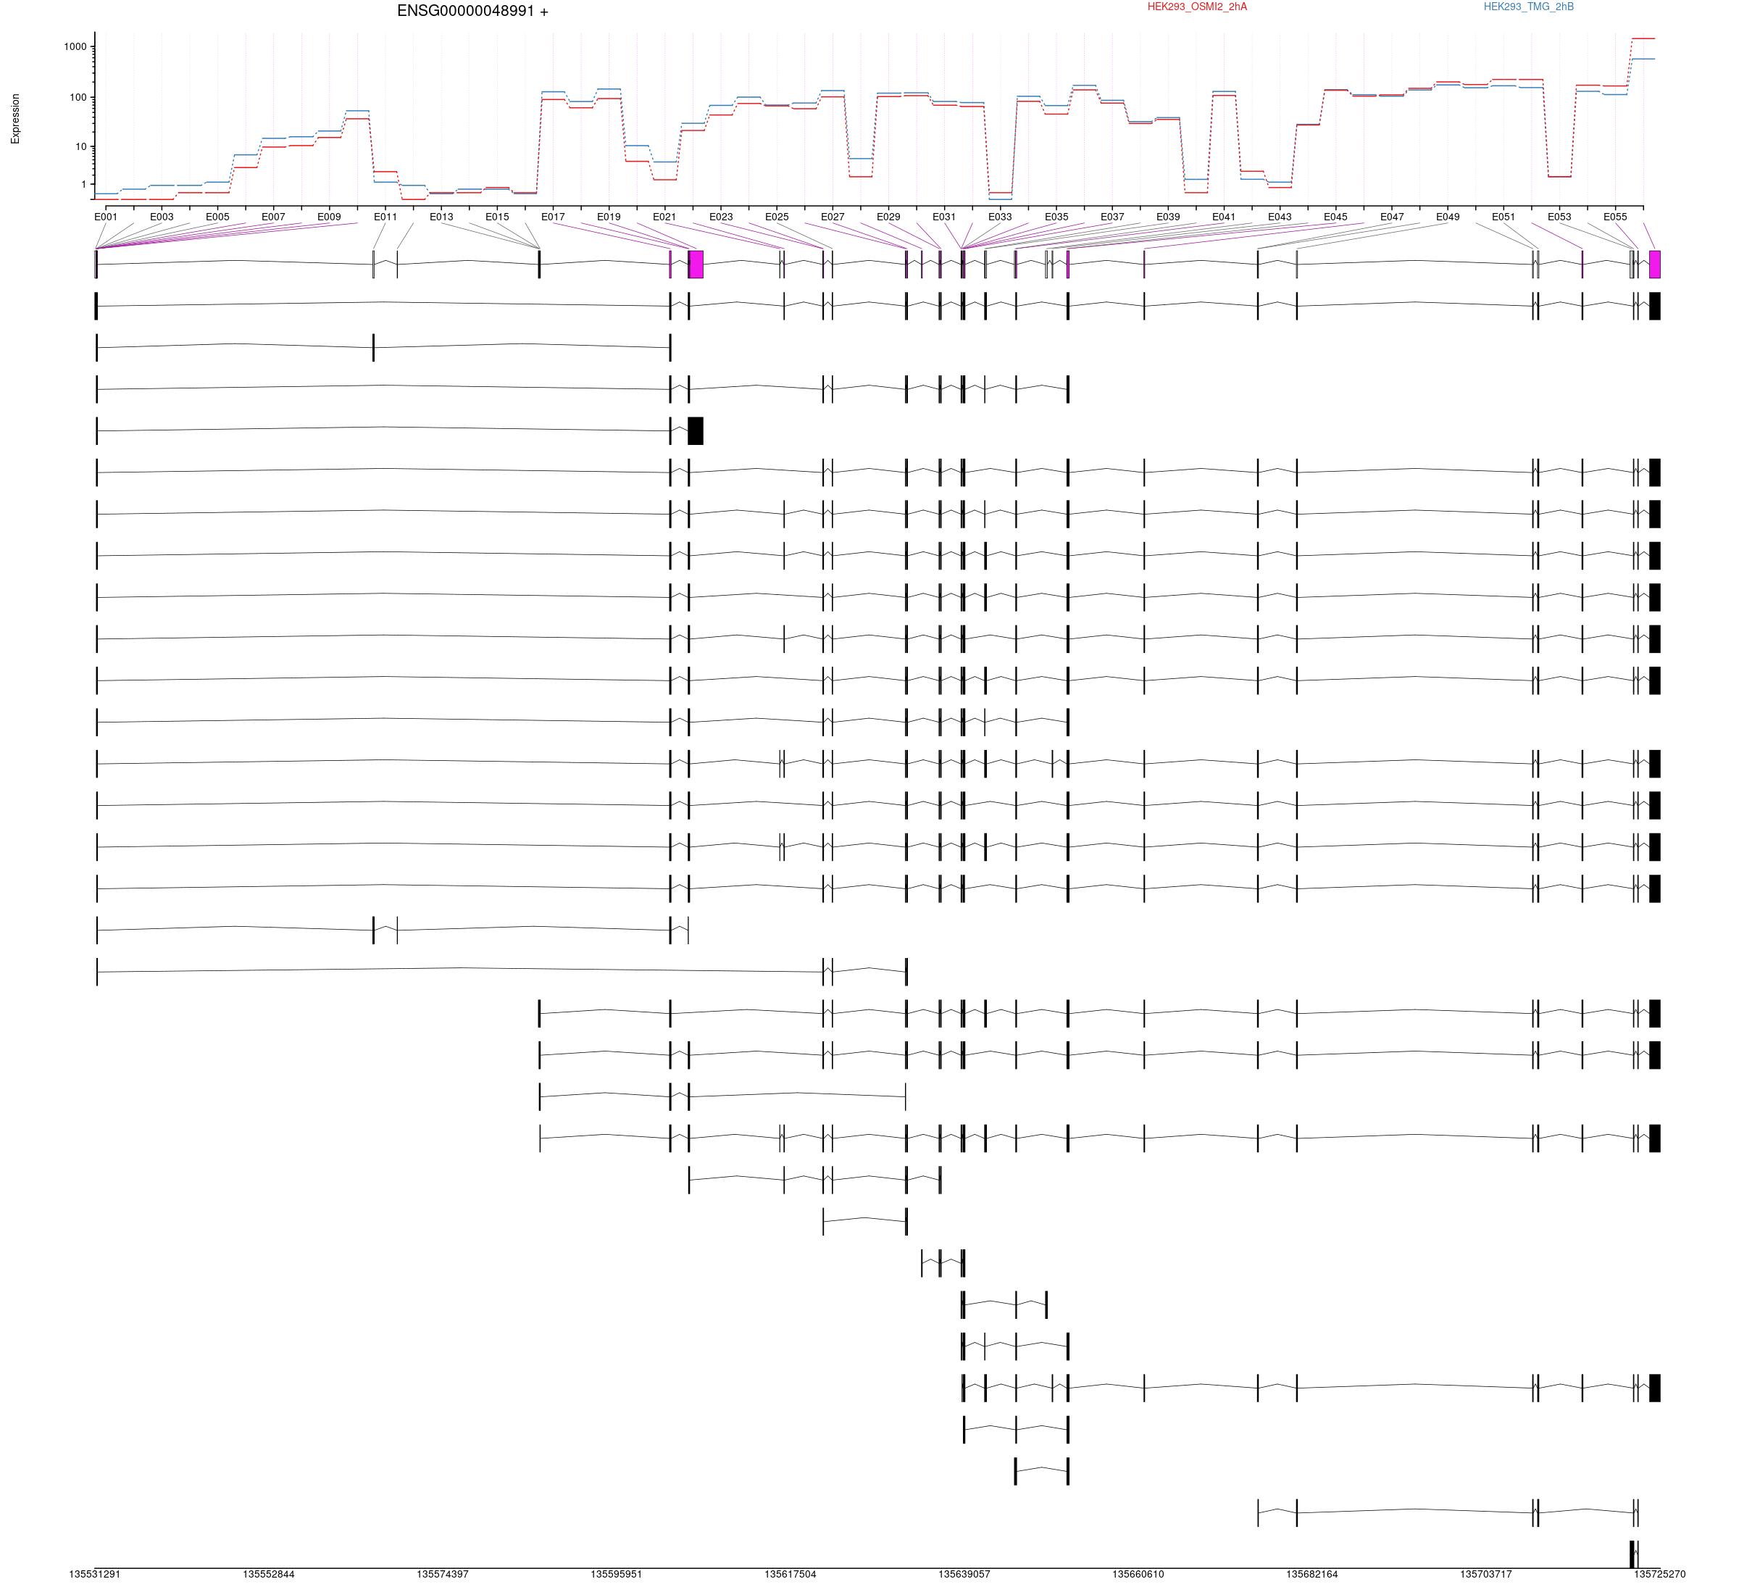Click exon label E015

(x=497, y=217)
